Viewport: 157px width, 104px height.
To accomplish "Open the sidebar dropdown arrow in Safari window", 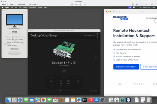I will pyautogui.click(x=117, y=11).
